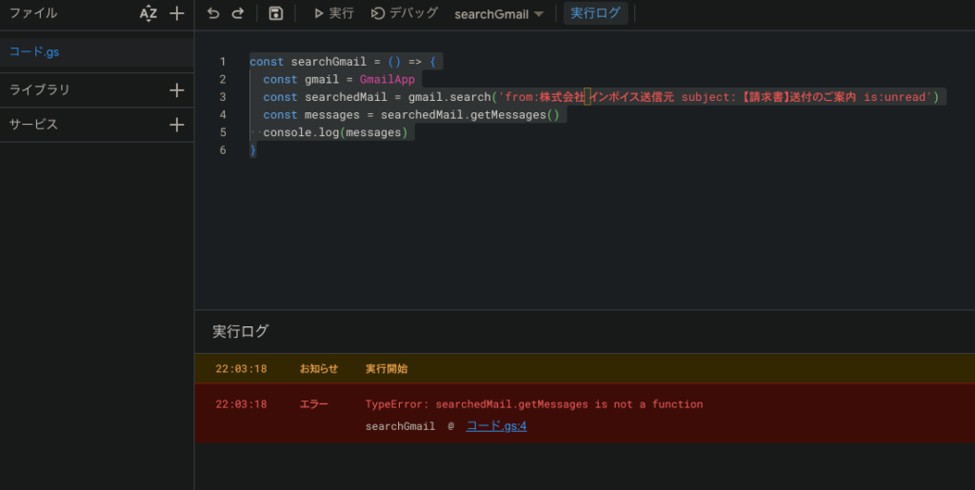Click GmailApp on line 2
Screen dimensions: 975x490
[x=388, y=79]
